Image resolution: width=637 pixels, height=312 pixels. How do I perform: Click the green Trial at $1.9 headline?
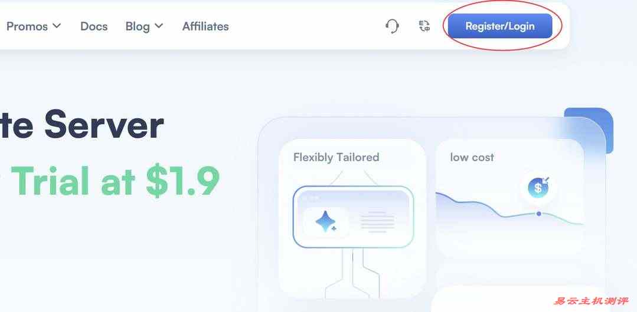tap(115, 181)
